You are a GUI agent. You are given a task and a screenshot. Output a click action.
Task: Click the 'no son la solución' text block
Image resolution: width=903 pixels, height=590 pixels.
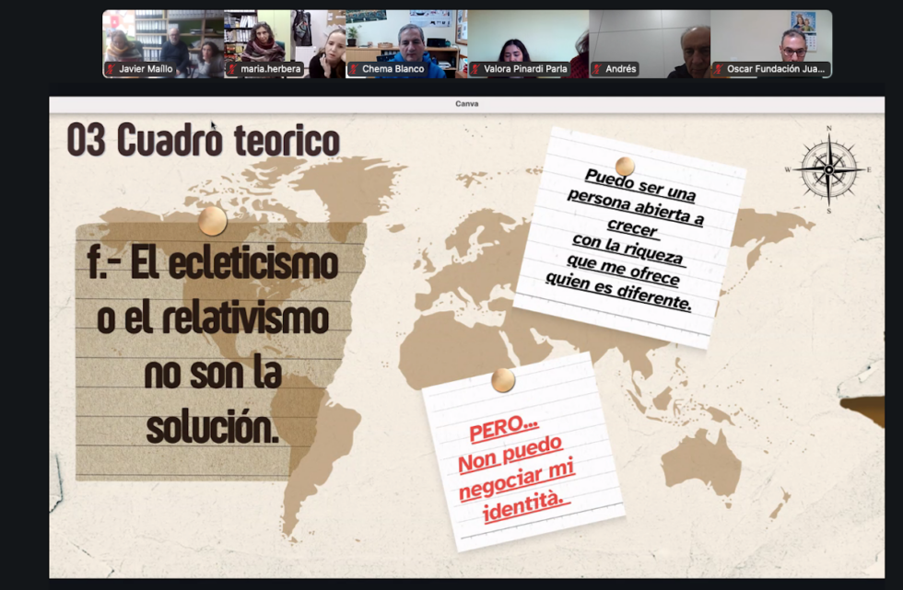[213, 401]
